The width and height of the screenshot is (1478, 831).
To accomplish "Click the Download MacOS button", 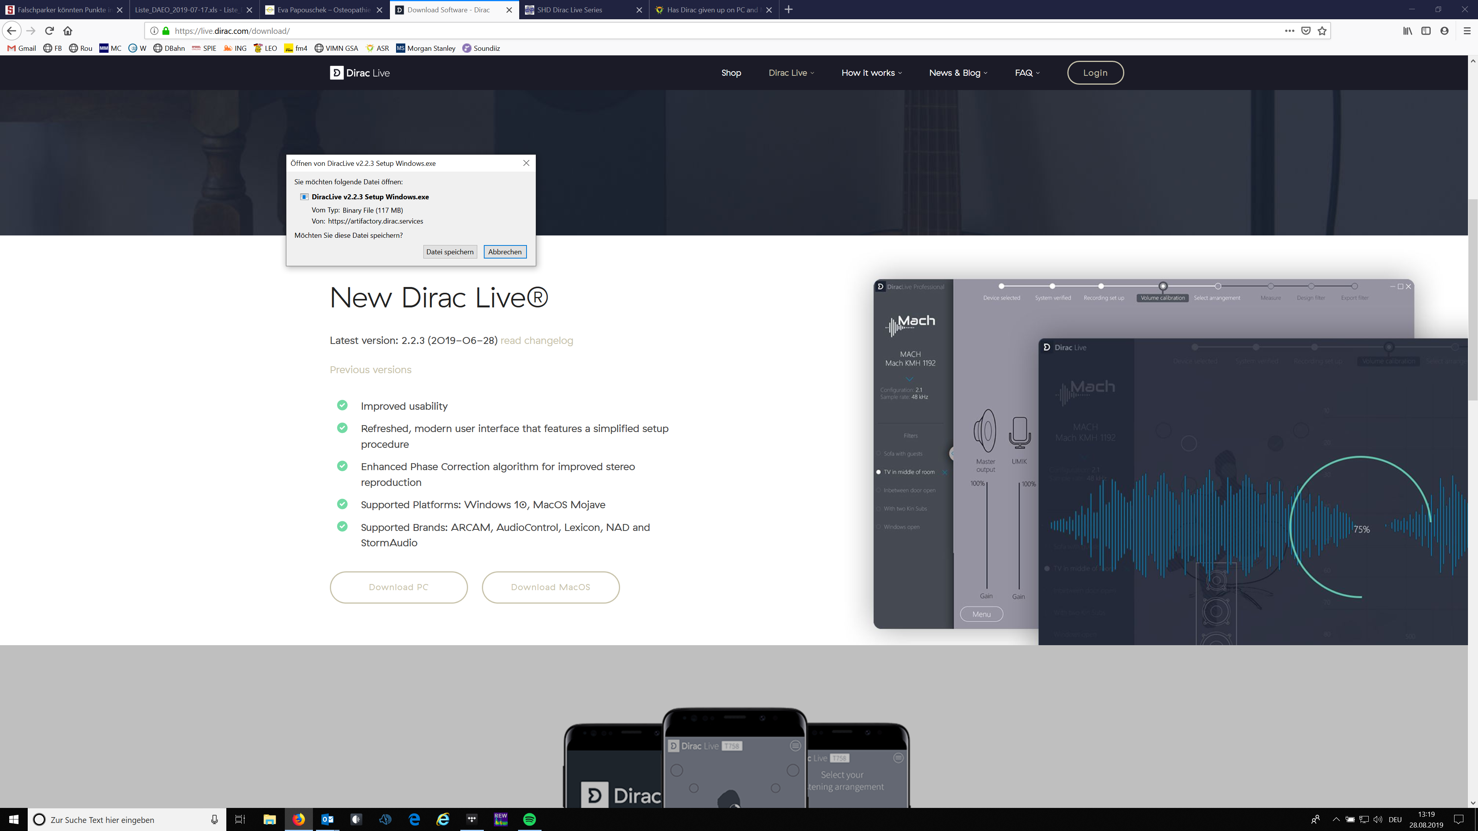I will (551, 587).
